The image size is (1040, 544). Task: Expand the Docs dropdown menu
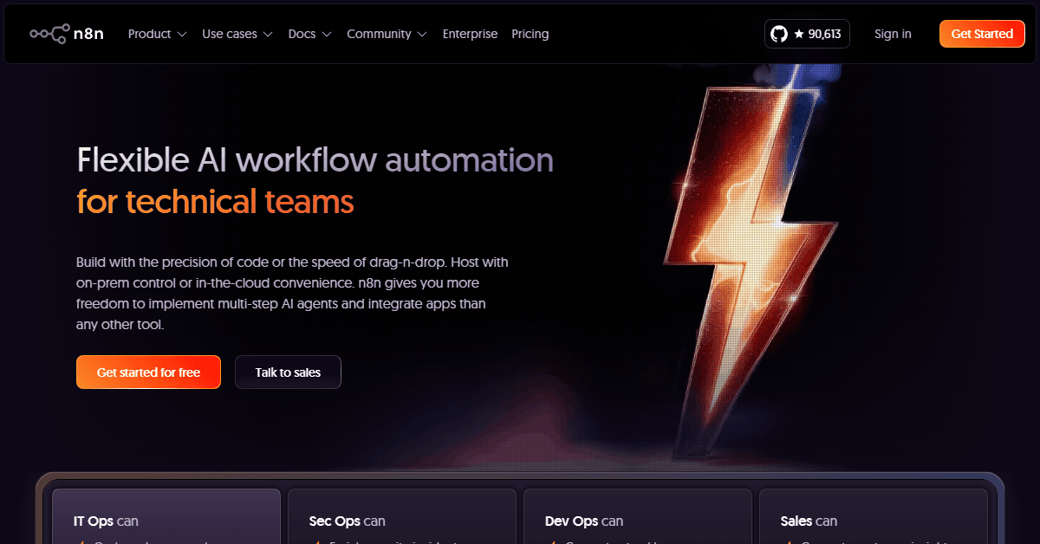[x=309, y=34]
